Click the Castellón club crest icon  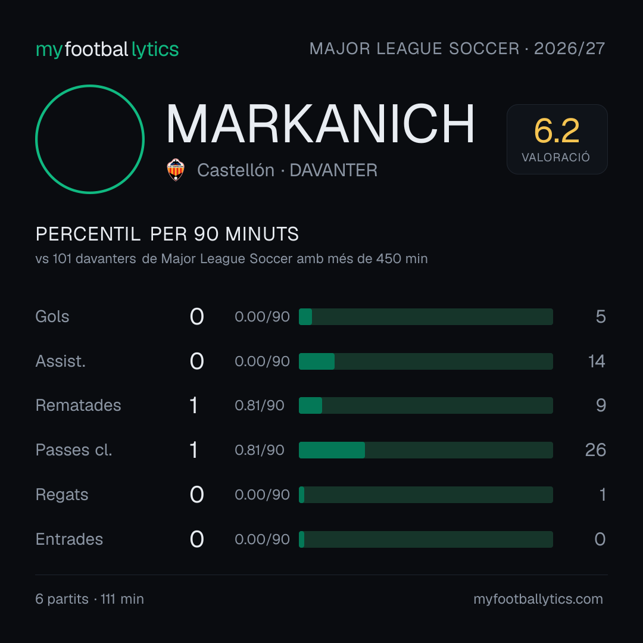(176, 170)
